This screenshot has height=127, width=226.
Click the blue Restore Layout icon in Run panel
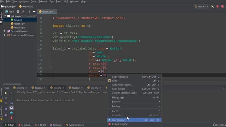tap(6, 109)
